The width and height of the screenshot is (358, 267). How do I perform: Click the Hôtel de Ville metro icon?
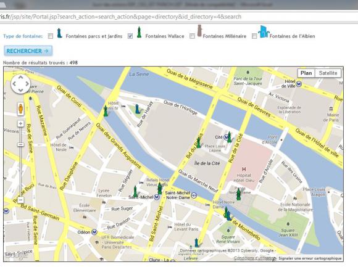click(x=299, y=84)
